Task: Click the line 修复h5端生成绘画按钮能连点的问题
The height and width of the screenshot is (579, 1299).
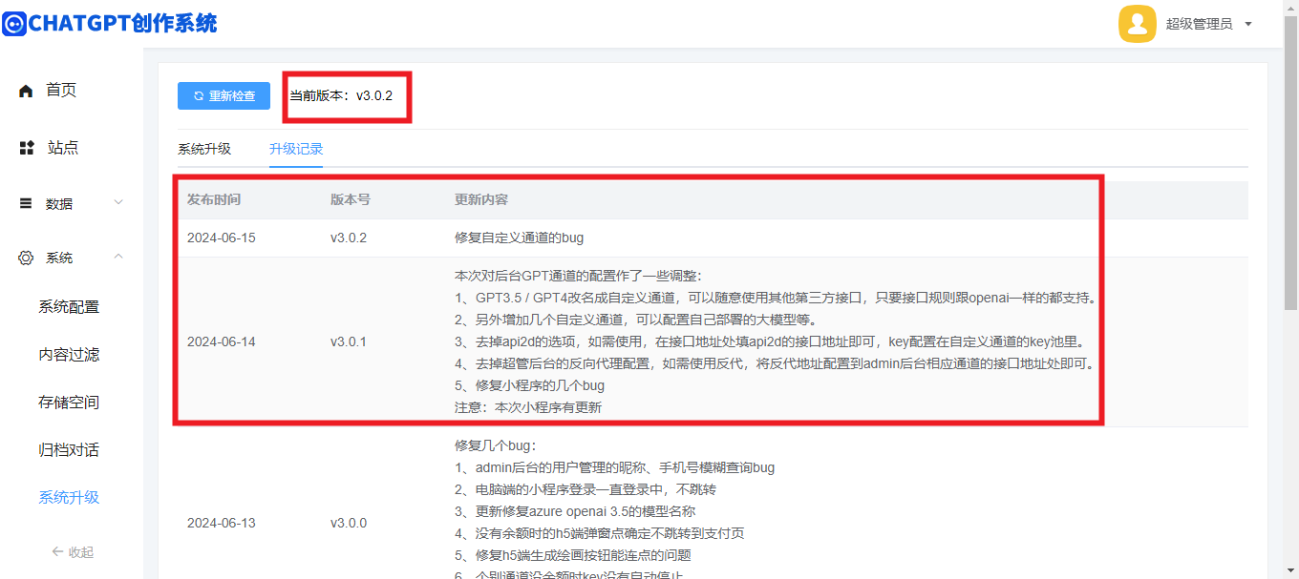Action: 573,555
